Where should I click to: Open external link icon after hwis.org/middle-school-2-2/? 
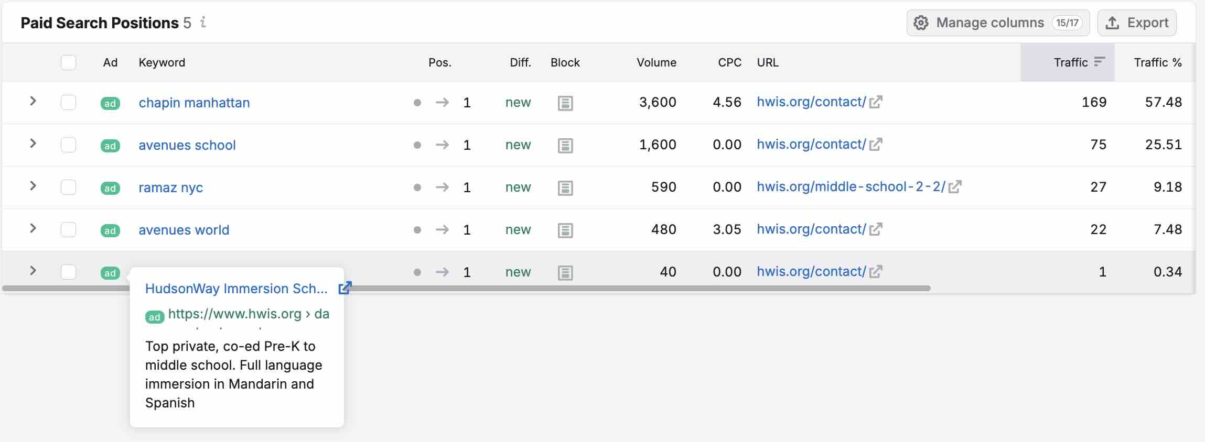tap(955, 186)
